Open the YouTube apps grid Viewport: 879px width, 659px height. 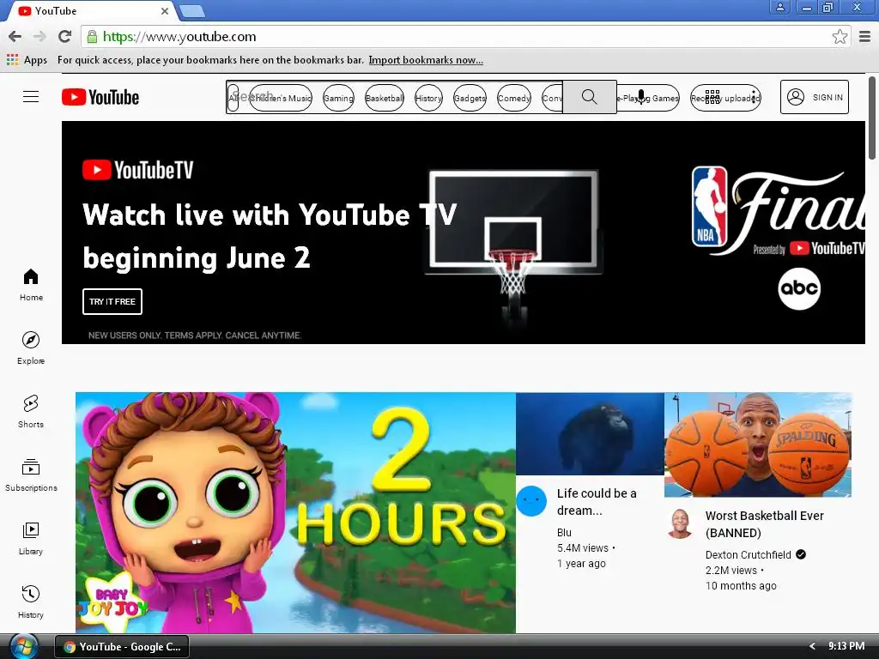point(712,97)
